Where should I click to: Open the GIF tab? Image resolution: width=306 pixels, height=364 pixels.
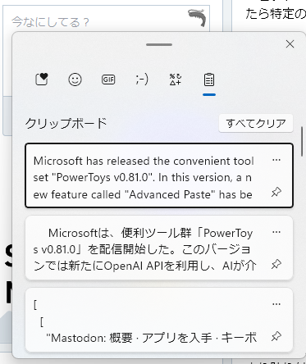tap(108, 80)
